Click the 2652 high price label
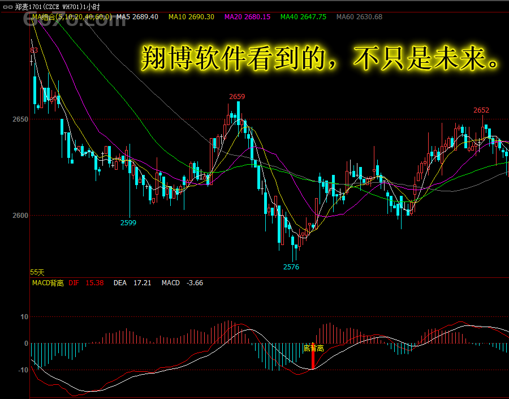The height and width of the screenshot is (399, 509). [x=481, y=110]
